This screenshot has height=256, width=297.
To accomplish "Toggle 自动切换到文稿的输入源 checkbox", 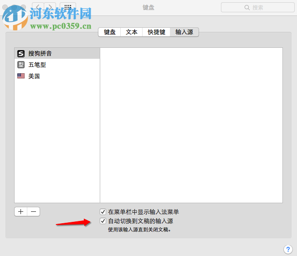I will pos(103,221).
